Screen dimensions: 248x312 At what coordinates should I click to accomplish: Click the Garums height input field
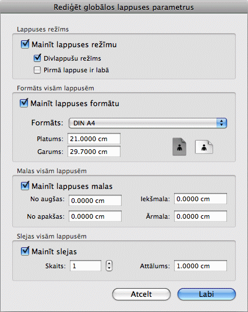(x=94, y=152)
